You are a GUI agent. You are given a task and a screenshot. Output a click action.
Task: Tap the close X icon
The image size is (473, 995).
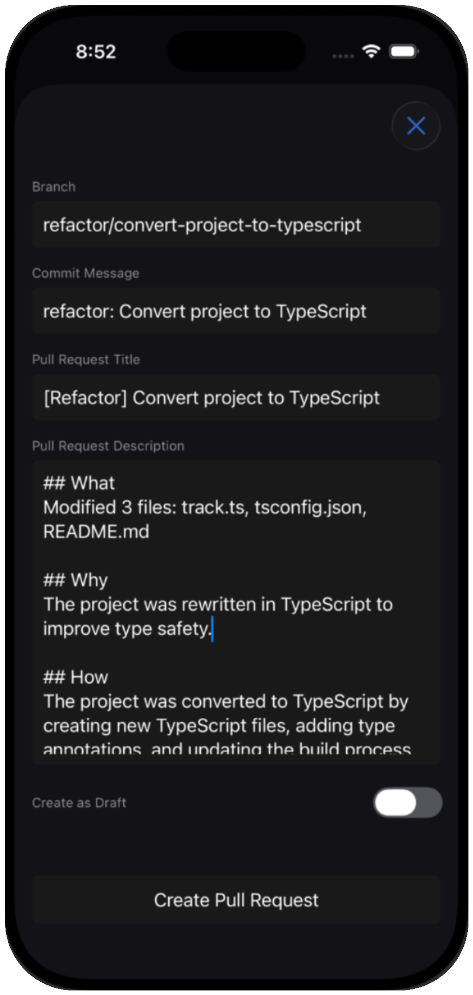coord(415,126)
